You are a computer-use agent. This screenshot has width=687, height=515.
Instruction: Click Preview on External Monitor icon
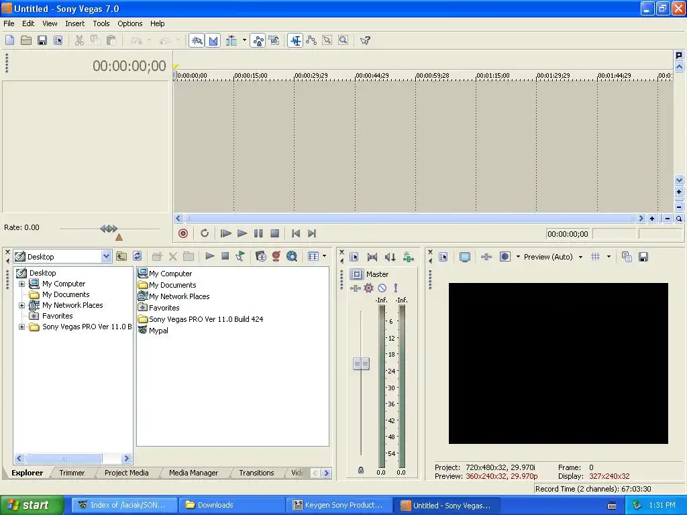coord(465,257)
